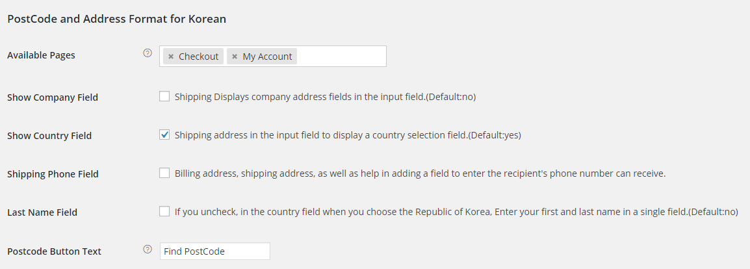Select the Checkout tag text
The width and height of the screenshot is (750, 269).
[x=198, y=57]
